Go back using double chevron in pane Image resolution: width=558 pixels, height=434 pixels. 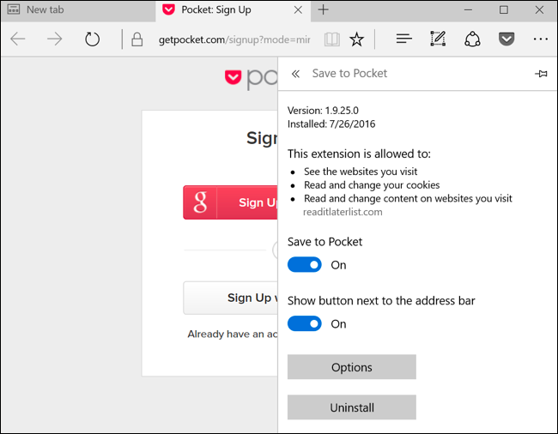pyautogui.click(x=295, y=74)
